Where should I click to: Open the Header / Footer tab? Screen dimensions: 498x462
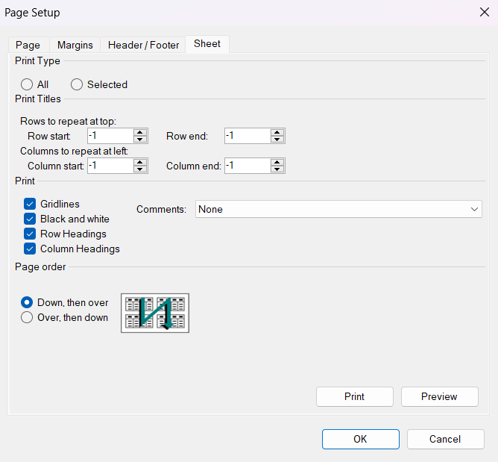[x=143, y=45]
